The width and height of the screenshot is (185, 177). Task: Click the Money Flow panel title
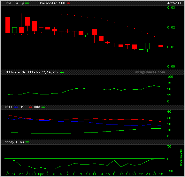point(14,142)
